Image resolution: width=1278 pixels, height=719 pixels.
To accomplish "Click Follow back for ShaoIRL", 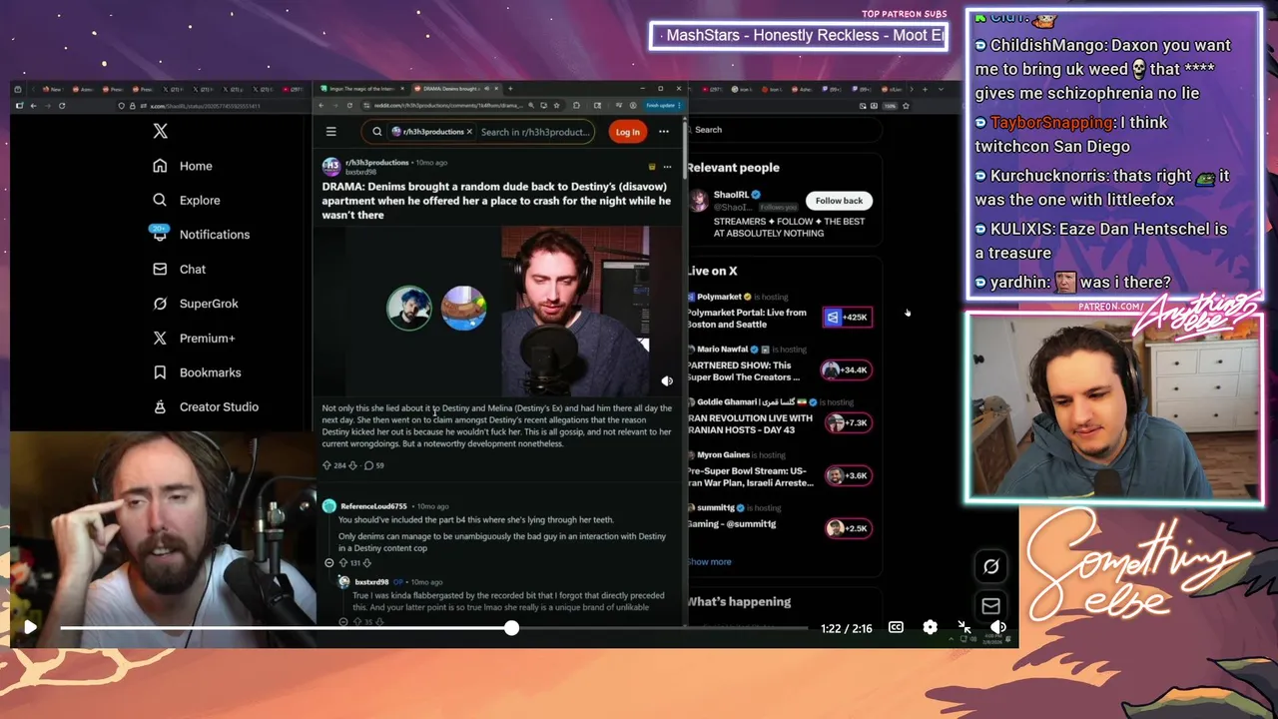I will point(839,201).
